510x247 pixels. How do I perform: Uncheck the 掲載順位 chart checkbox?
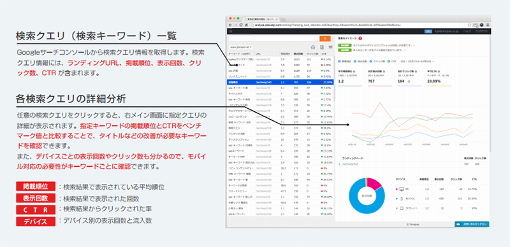pyautogui.click(x=340, y=61)
